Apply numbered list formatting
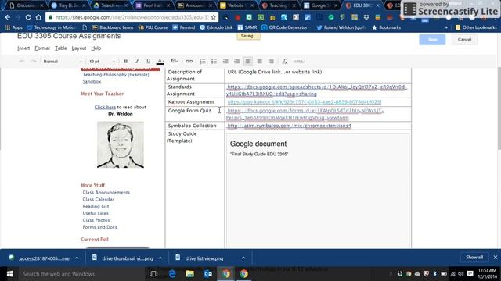Viewport: 501px width, 281px height. click(203, 61)
